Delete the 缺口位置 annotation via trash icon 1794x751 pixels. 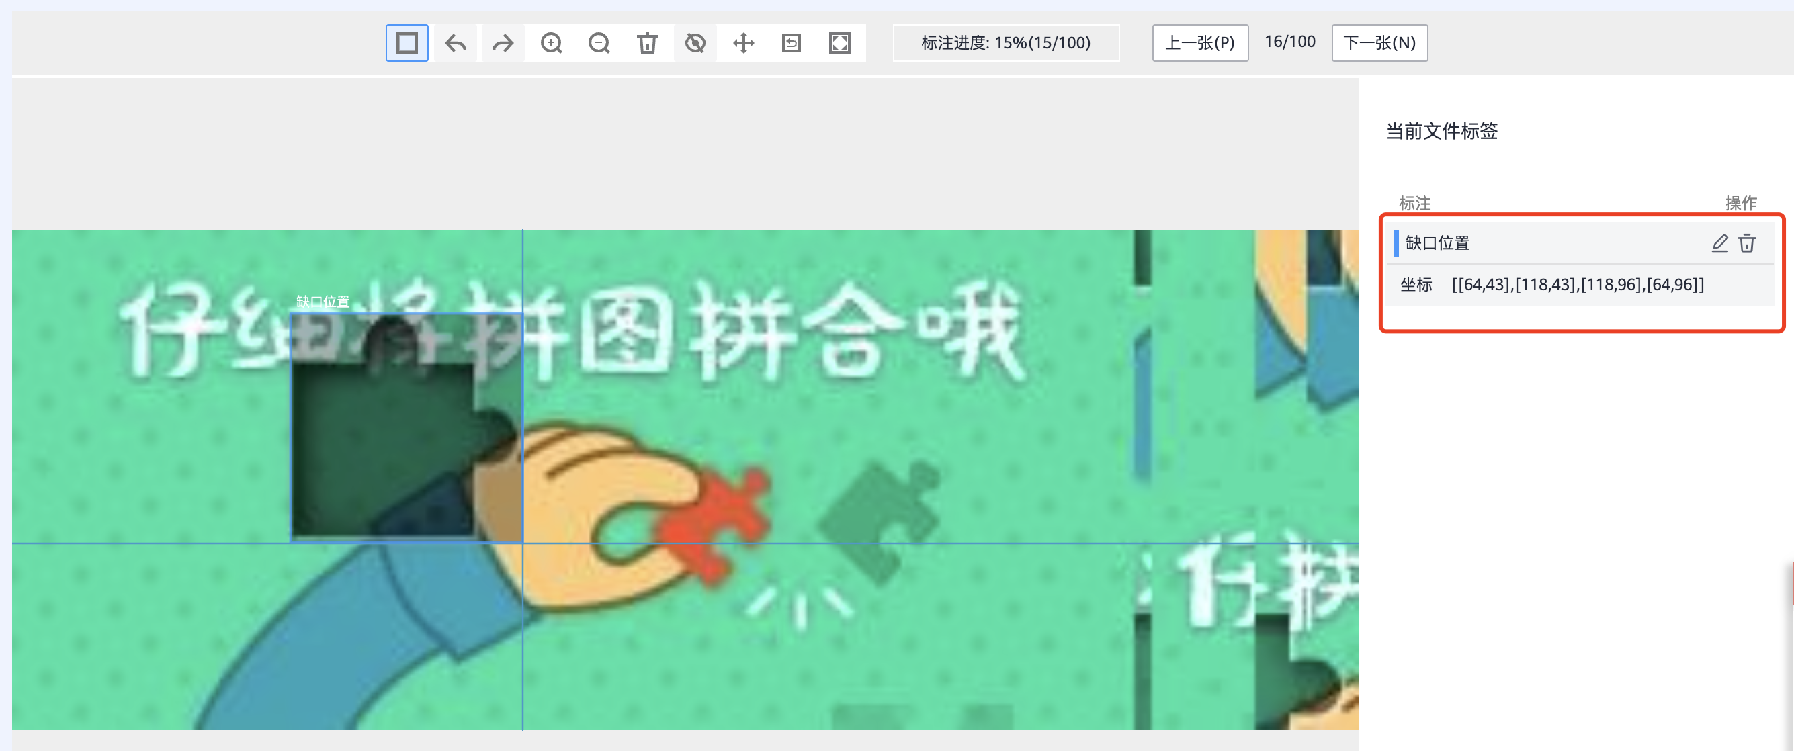pos(1747,243)
